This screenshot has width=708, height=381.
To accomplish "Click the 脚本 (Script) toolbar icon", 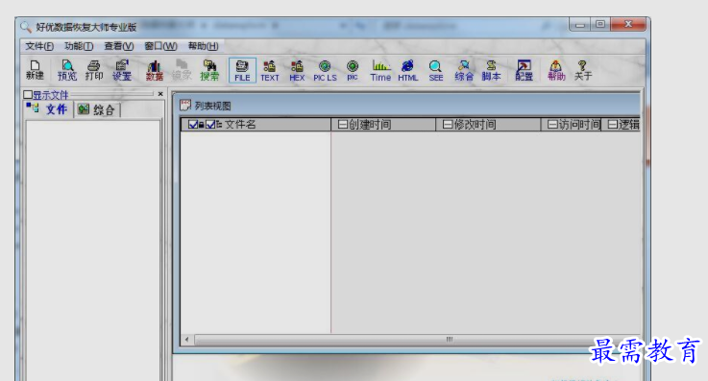I will coord(491,70).
